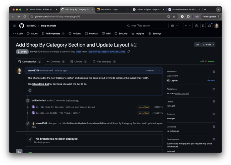Open the main base branch link
This screenshot has width=231, height=165.
(x=79, y=52)
